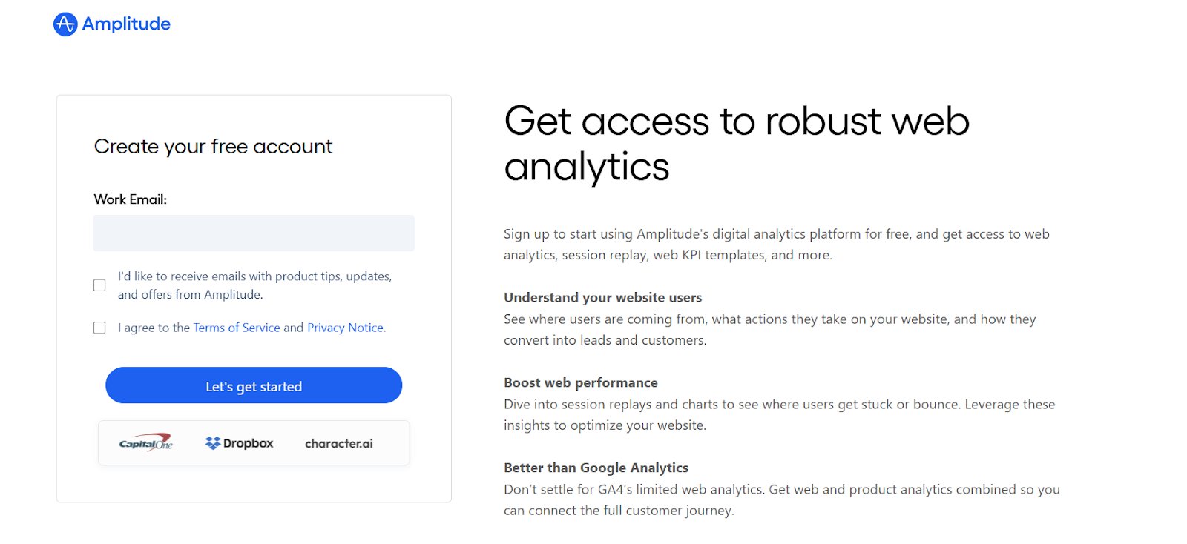The height and width of the screenshot is (544, 1187).
Task: Open the Terms of Service link
Action: tap(237, 328)
